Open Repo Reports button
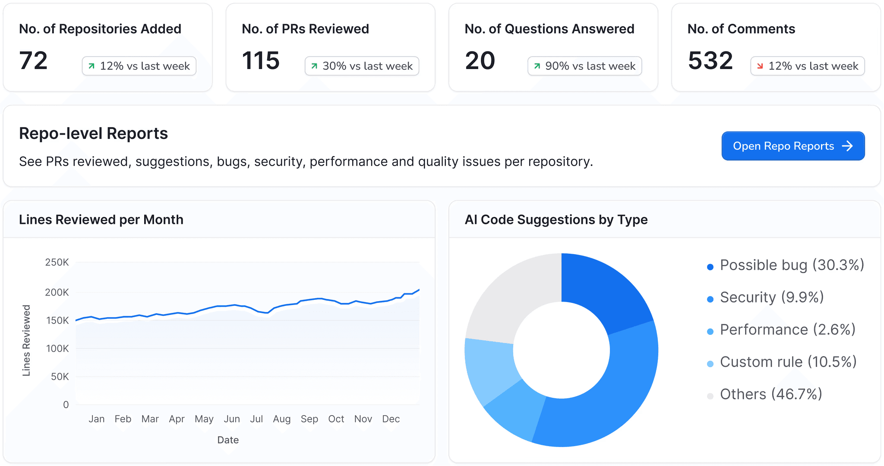 [x=792, y=146]
